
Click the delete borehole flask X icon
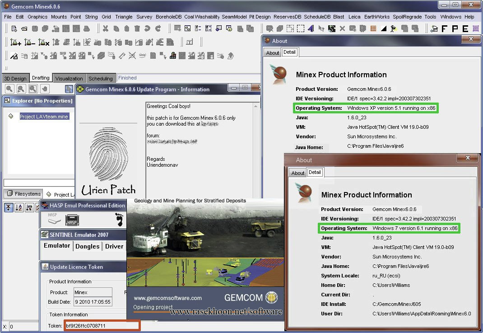point(44,42)
